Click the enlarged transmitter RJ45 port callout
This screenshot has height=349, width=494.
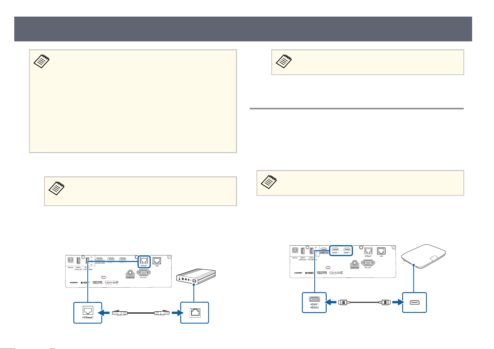coord(194,313)
